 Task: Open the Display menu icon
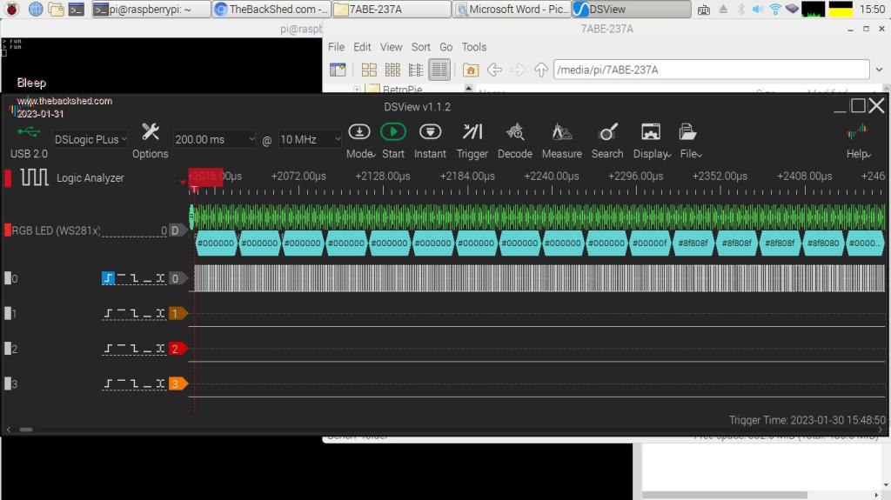[x=651, y=132]
